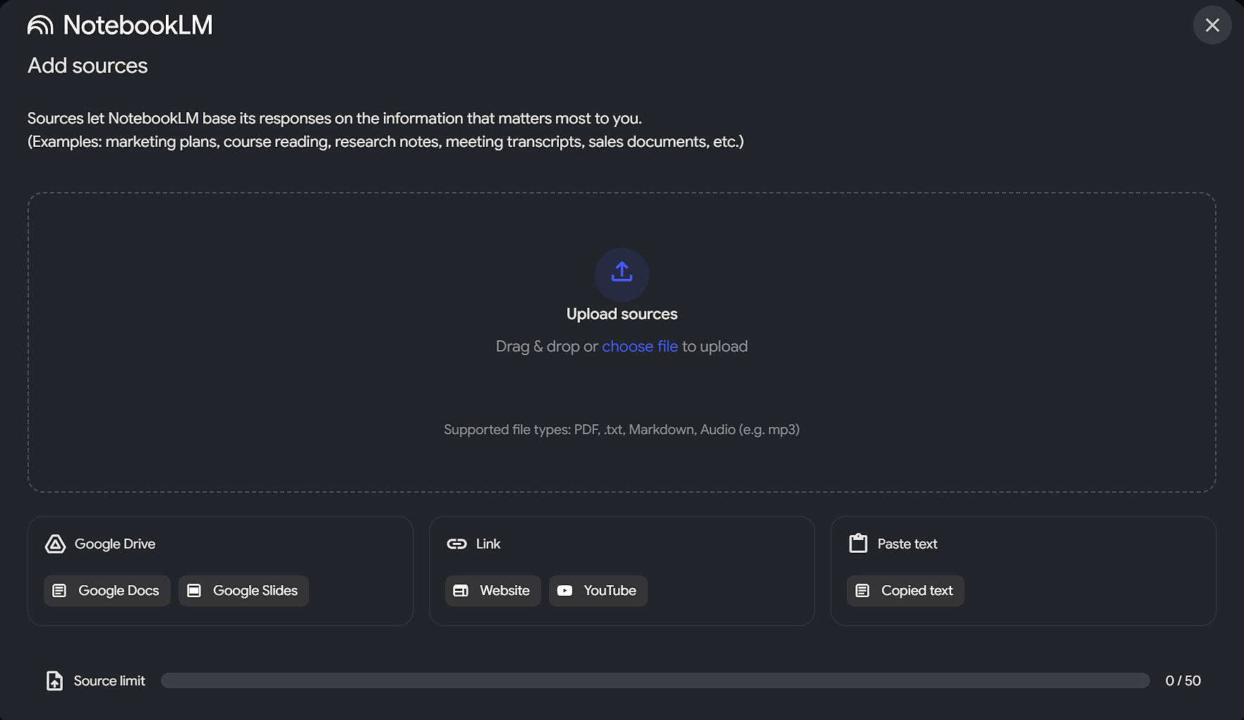The width and height of the screenshot is (1244, 720).
Task: Add a YouTube video source
Action: (598, 591)
